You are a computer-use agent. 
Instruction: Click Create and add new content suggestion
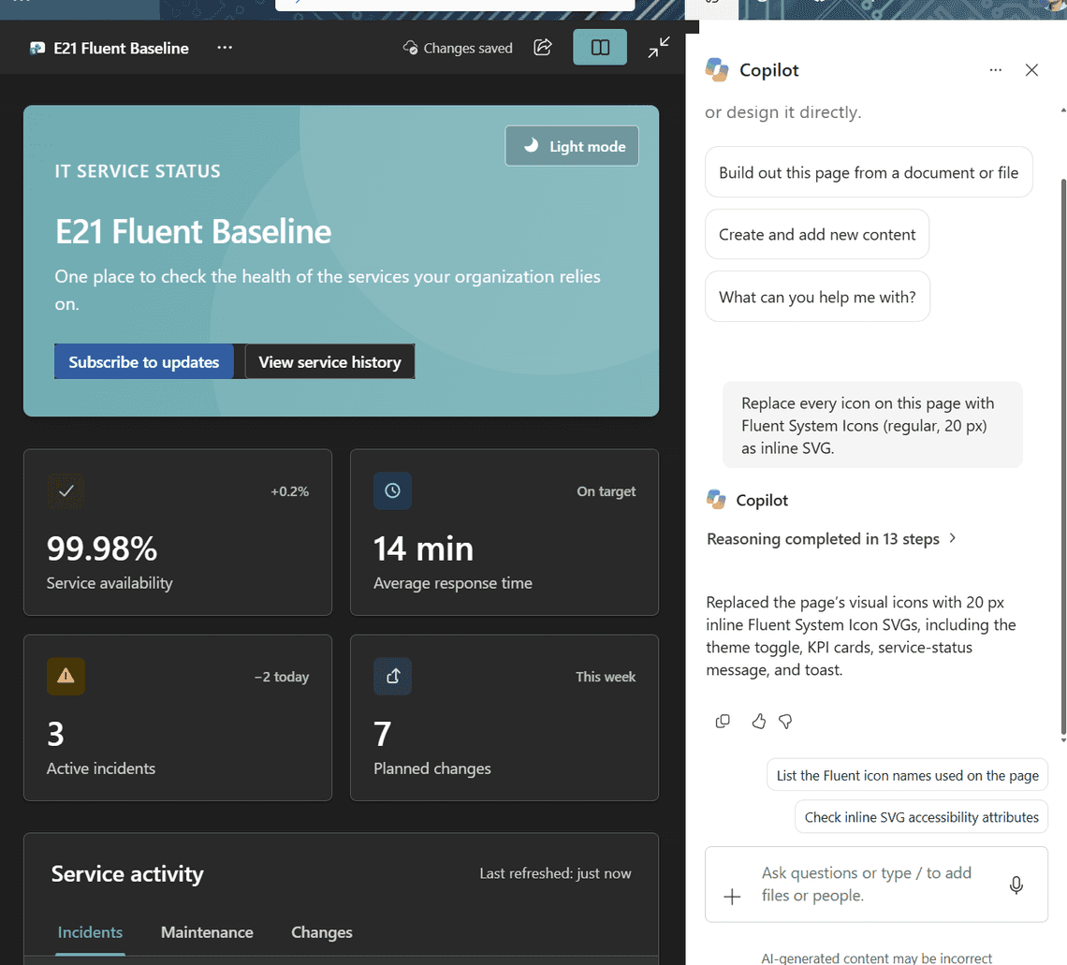(x=816, y=234)
